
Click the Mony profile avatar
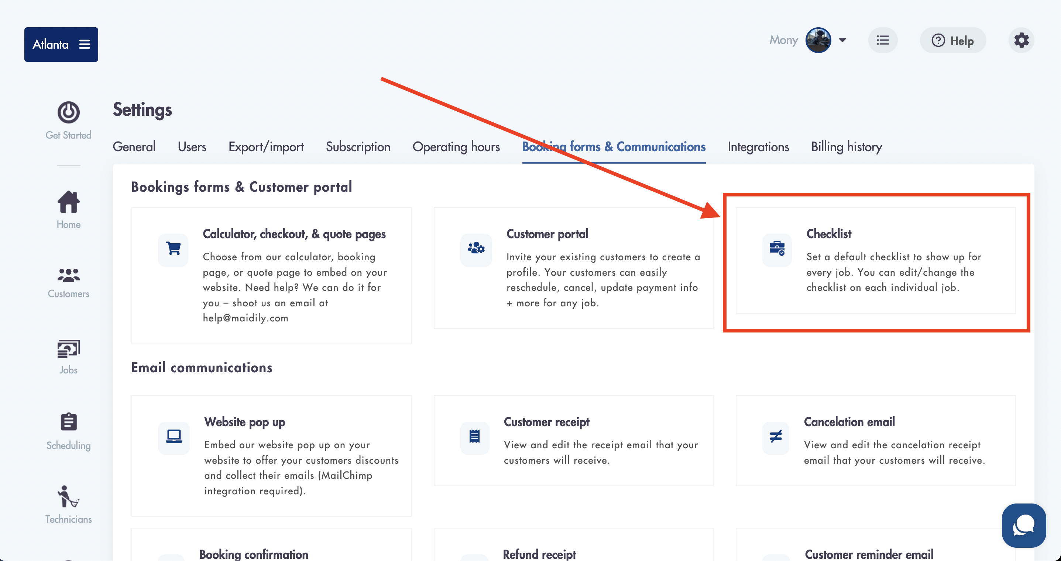pyautogui.click(x=818, y=40)
